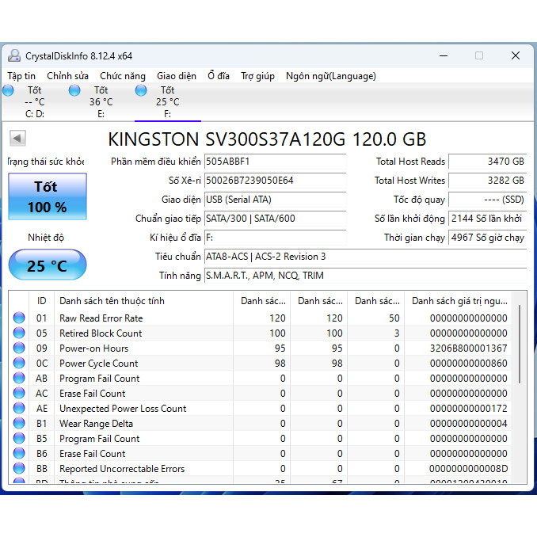Select the Reported Uncorrectable Errors row
This screenshot has width=537, height=537.
pos(261,469)
